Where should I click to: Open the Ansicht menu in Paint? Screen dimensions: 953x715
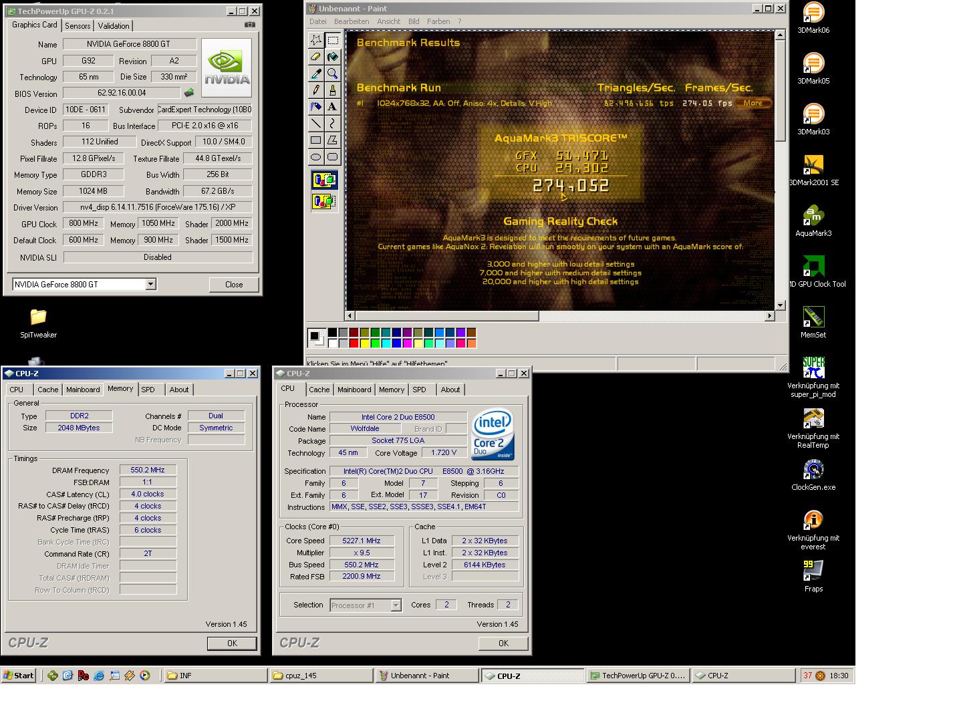(x=388, y=21)
